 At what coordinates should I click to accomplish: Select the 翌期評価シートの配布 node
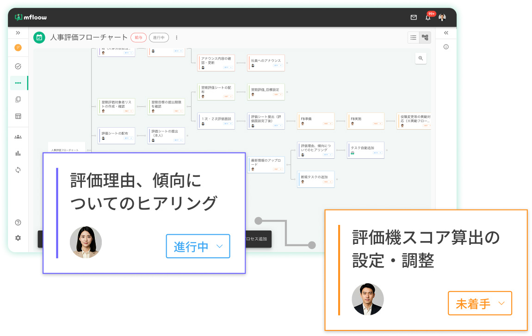216,92
